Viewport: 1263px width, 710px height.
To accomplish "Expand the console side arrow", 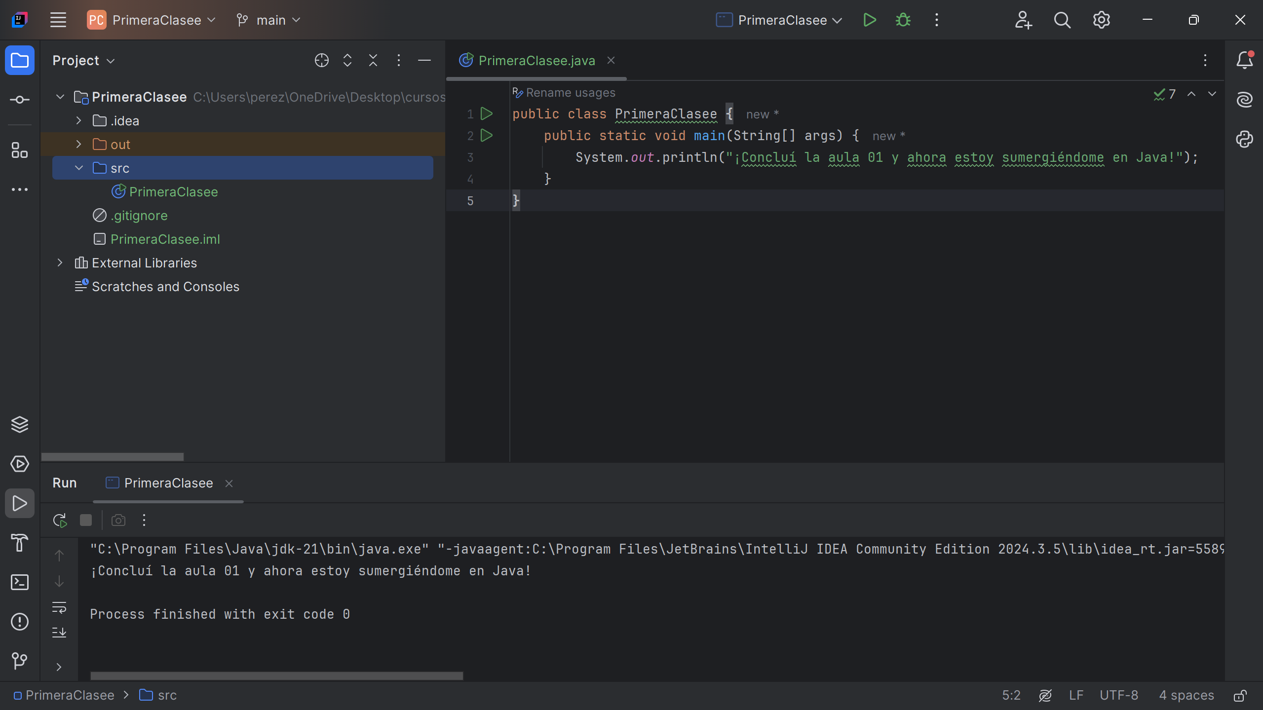I will pos(59,667).
